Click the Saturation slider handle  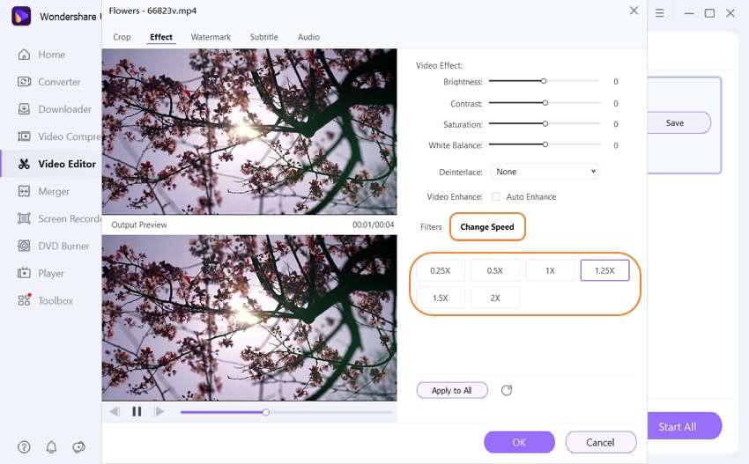[545, 123]
